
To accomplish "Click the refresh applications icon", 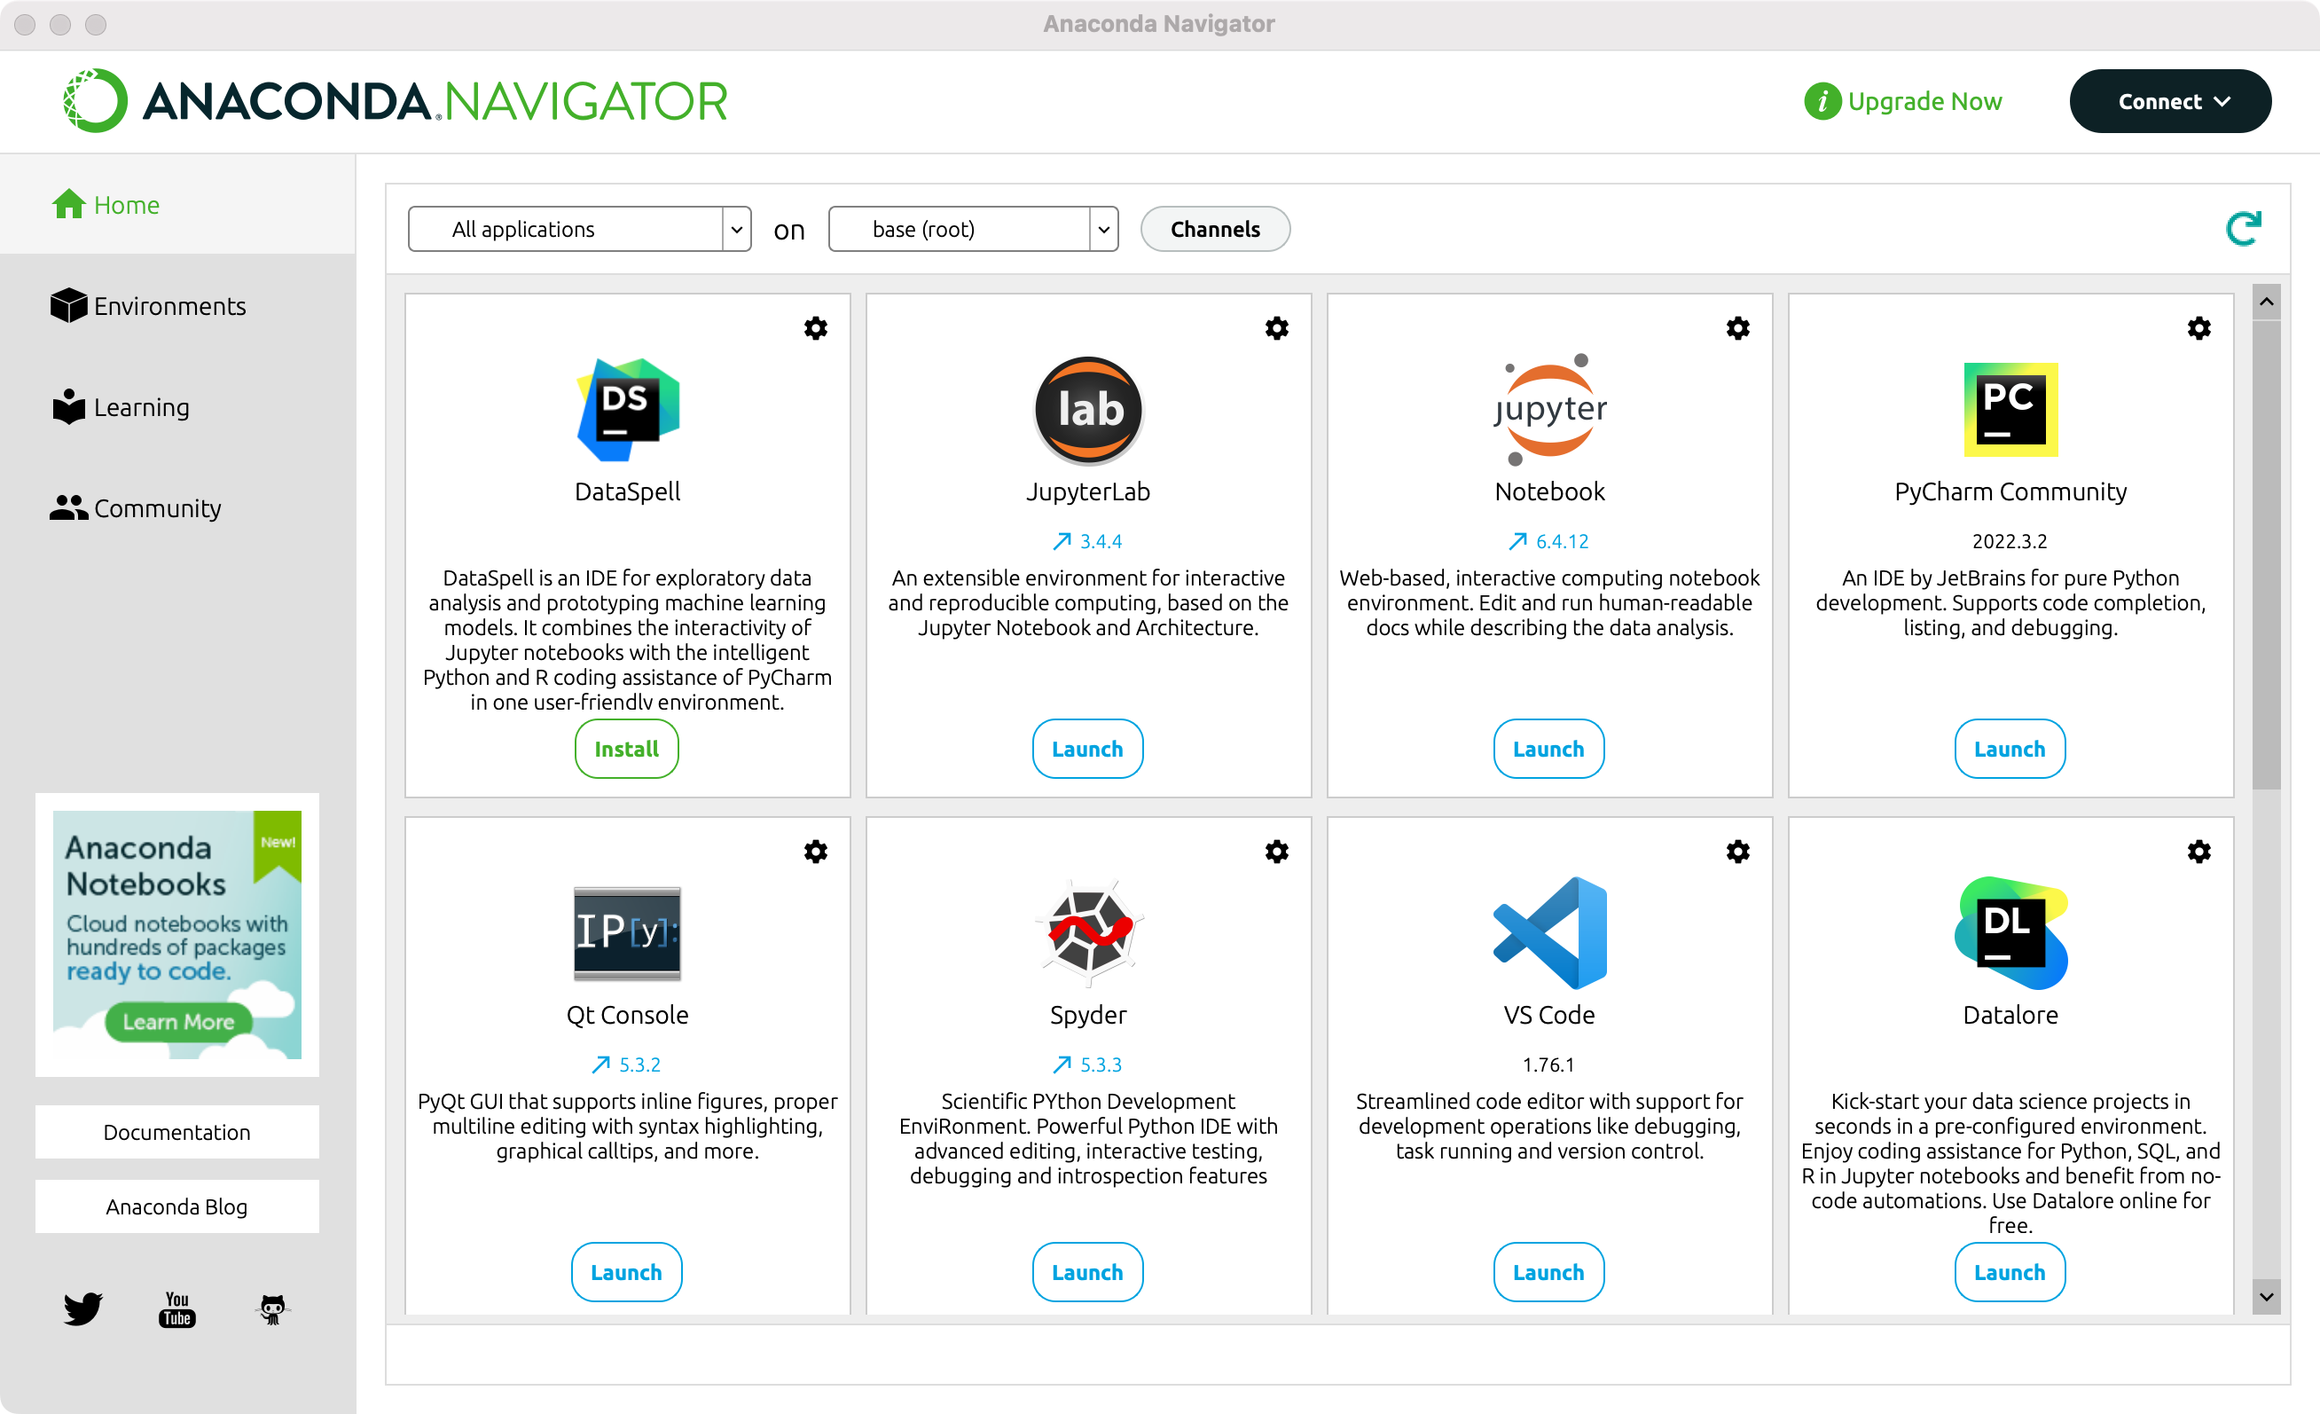I will (x=2243, y=228).
